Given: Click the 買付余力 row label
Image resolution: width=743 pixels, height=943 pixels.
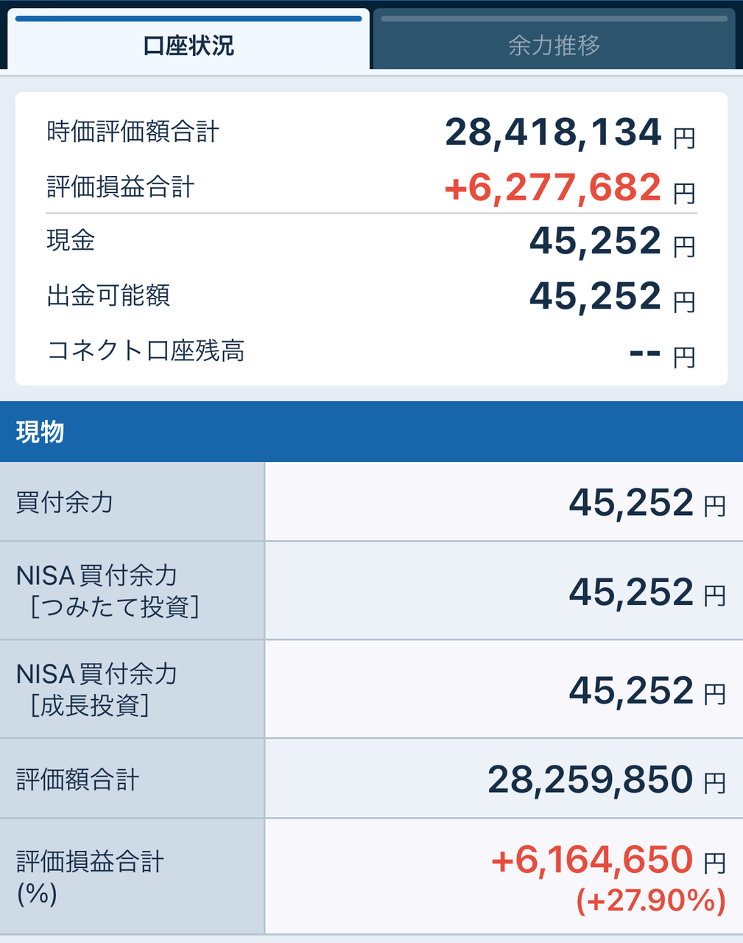Looking at the screenshot, I should (x=65, y=502).
